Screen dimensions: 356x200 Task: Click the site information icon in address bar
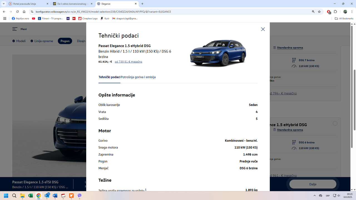tap(32, 12)
